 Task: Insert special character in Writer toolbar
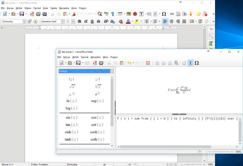(x=164, y=14)
